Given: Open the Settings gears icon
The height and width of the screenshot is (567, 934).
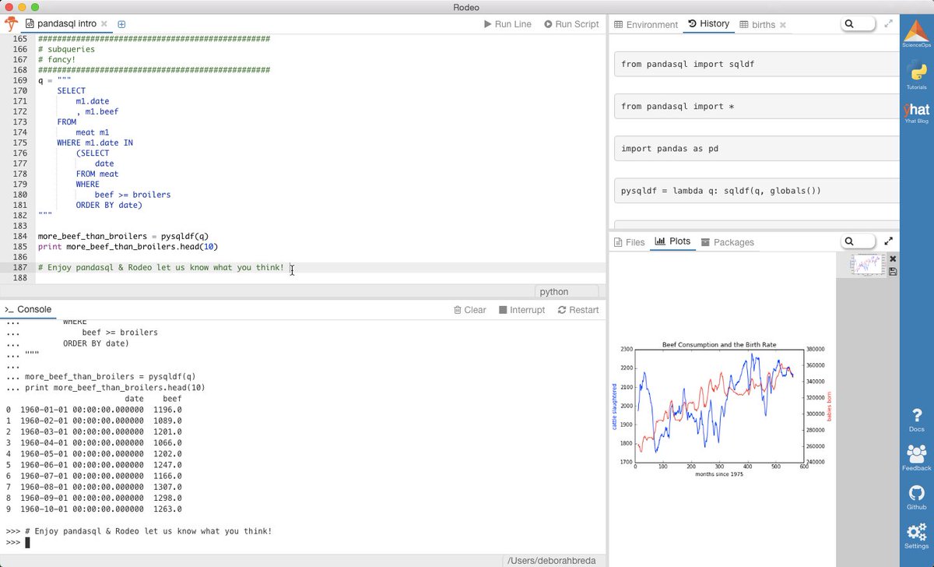Looking at the screenshot, I should click(x=916, y=536).
